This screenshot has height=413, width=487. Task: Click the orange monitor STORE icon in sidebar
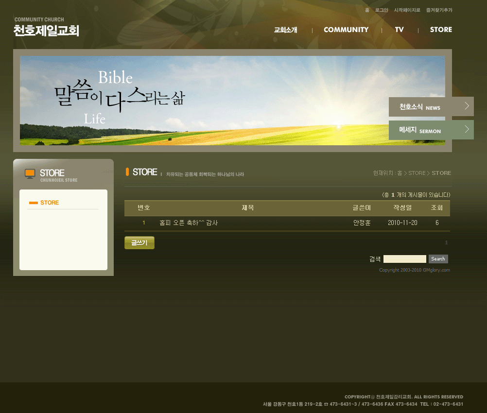coord(30,173)
